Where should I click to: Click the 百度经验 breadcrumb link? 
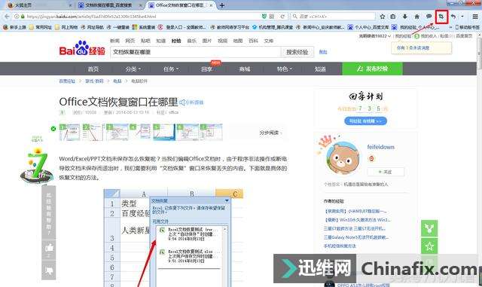[67, 81]
